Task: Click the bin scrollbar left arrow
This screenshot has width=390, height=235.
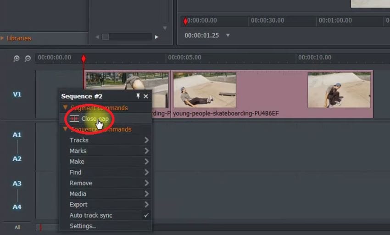Action: tap(97, 37)
